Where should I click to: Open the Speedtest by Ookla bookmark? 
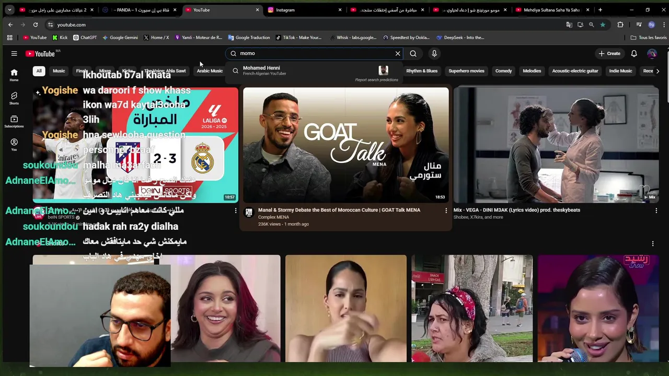[x=406, y=38]
